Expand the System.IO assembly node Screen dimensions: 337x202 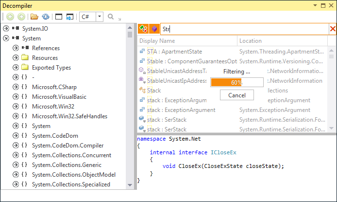6,28
